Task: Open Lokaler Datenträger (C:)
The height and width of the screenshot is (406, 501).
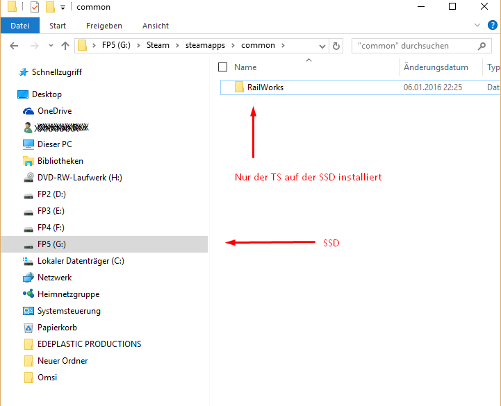Action: (81, 261)
